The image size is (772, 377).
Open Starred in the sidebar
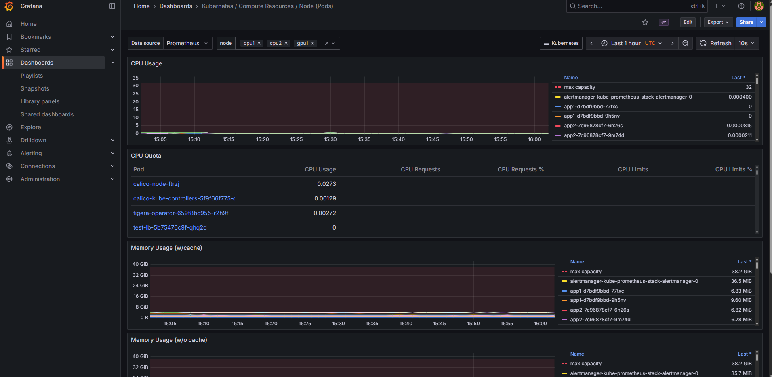tap(31, 50)
